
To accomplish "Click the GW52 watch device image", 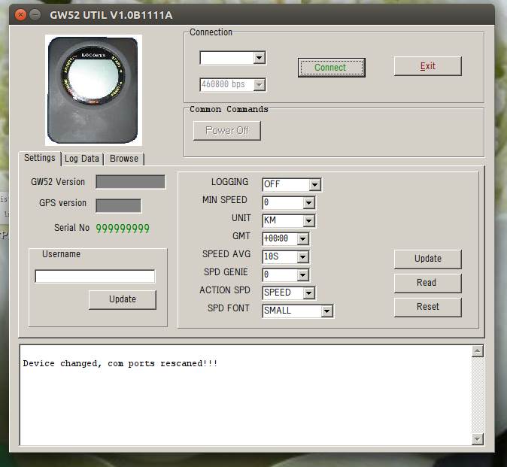I will [x=93, y=89].
